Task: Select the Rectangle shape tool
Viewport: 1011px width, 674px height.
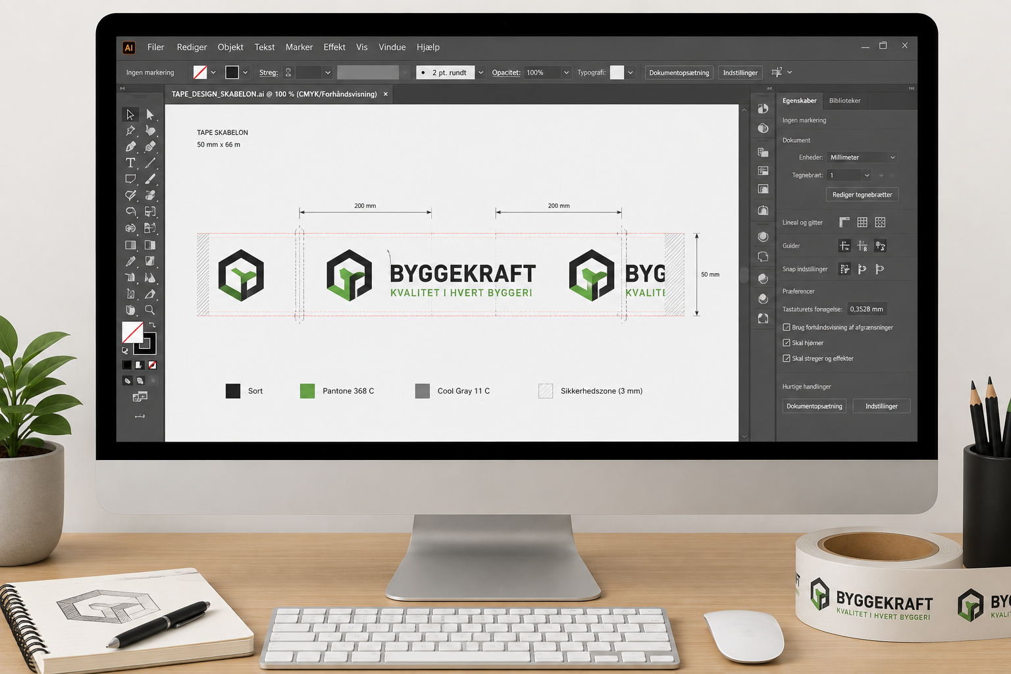Action: pyautogui.click(x=130, y=179)
